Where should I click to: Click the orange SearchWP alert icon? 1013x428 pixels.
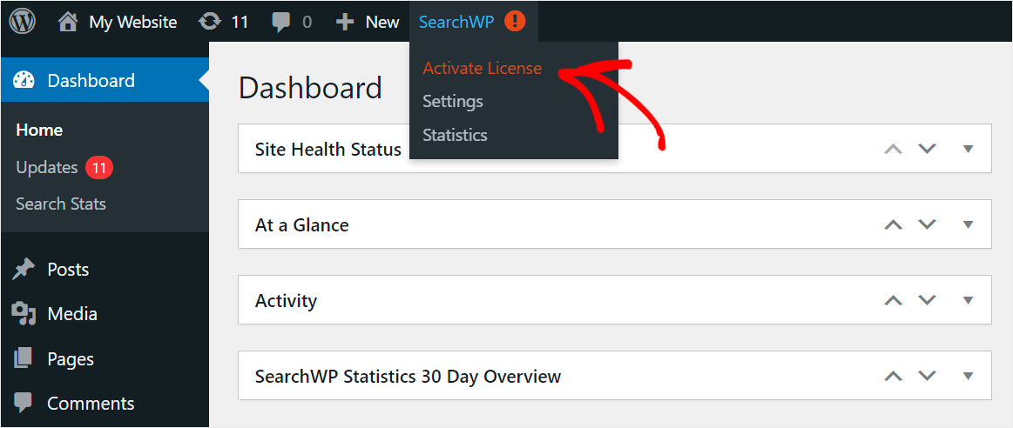(516, 21)
